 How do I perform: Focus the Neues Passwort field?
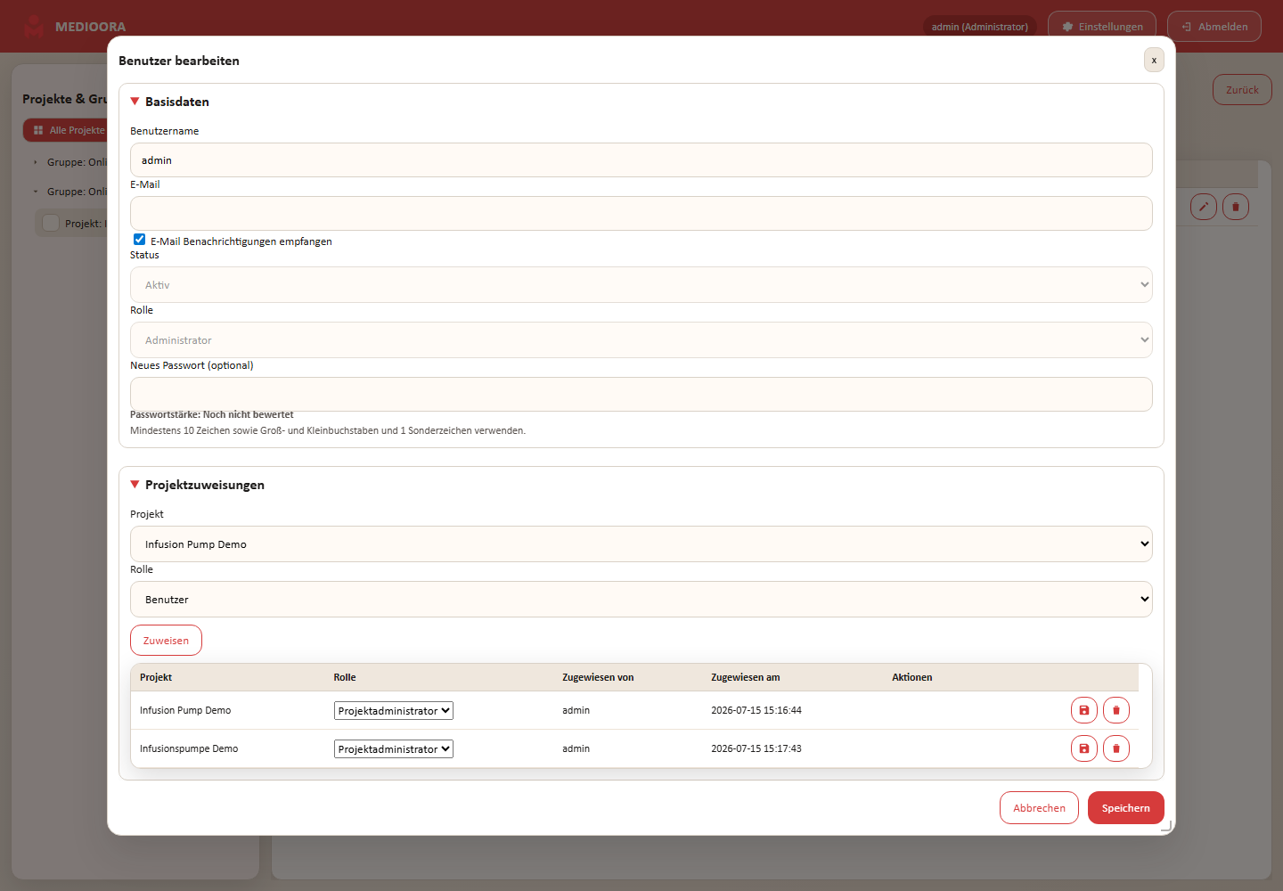click(x=641, y=395)
